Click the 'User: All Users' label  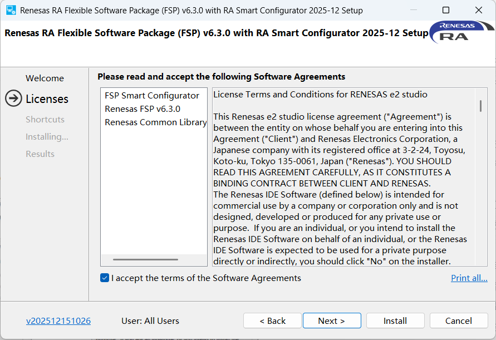coord(150,321)
